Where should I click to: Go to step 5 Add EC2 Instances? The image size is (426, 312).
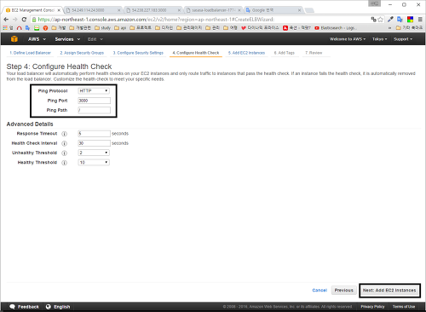(246, 53)
